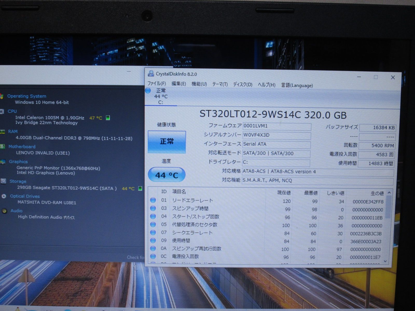Screen dimensions: 415x311
Task: Click the CrystalDiskInfo title bar icon
Action: coord(151,73)
